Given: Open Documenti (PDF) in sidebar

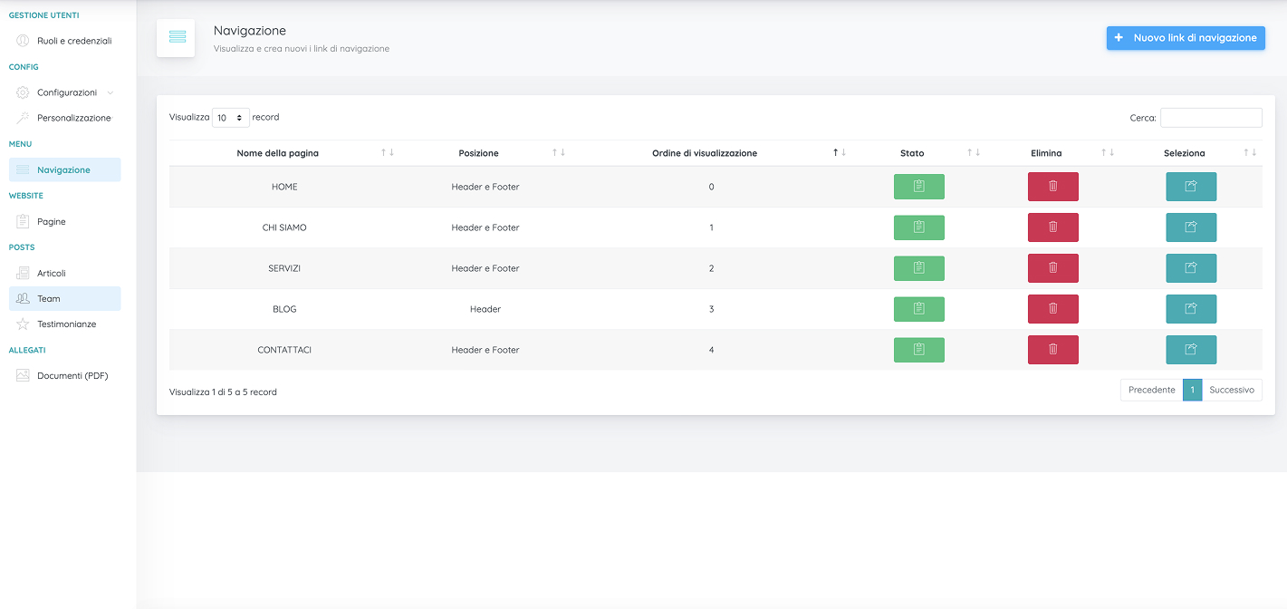Looking at the screenshot, I should tap(72, 375).
